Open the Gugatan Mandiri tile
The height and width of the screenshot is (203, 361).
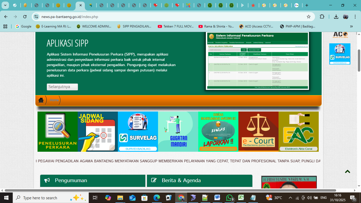click(178, 132)
